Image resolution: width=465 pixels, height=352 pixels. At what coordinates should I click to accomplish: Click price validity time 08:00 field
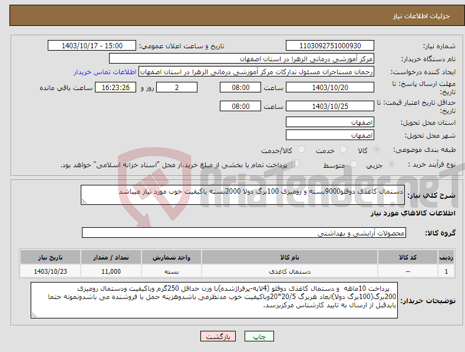point(240,106)
